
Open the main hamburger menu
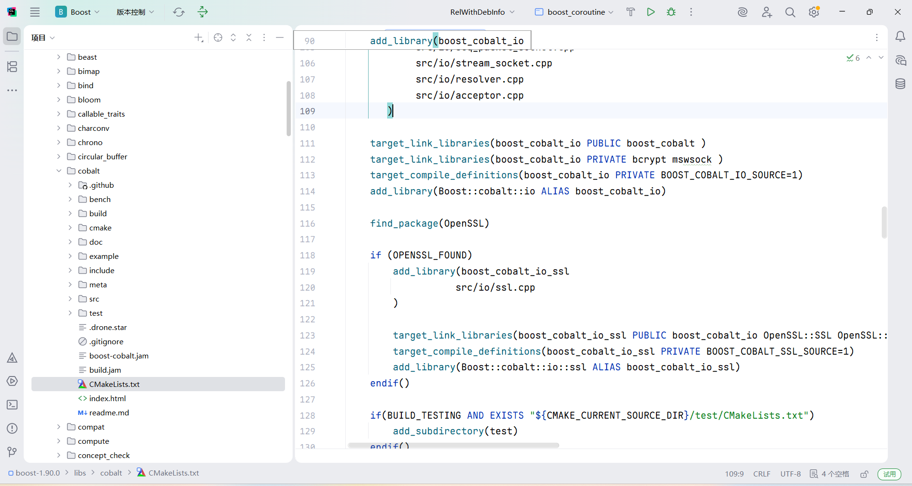pos(35,12)
